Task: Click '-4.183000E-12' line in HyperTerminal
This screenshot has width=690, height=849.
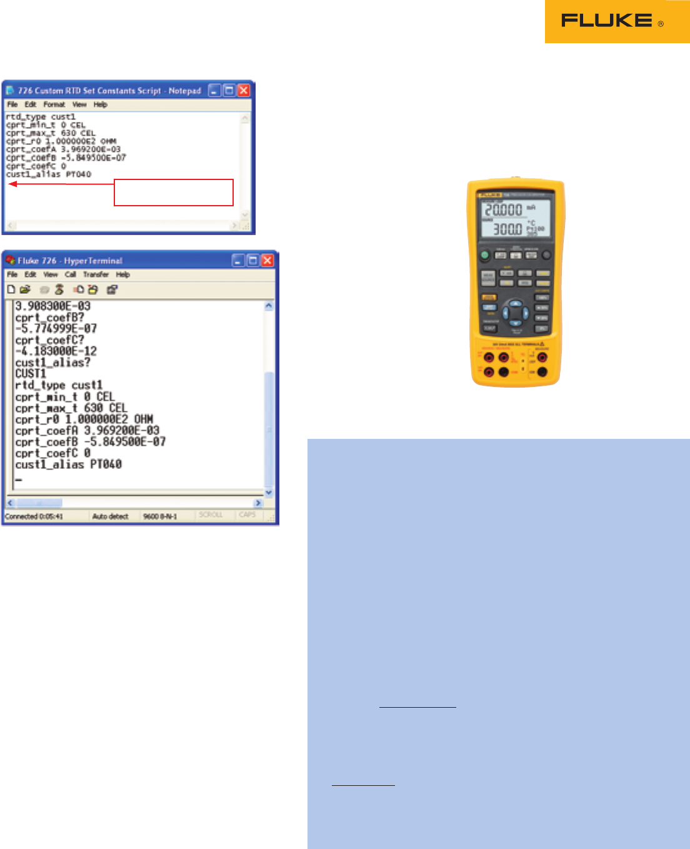Action: (x=56, y=351)
